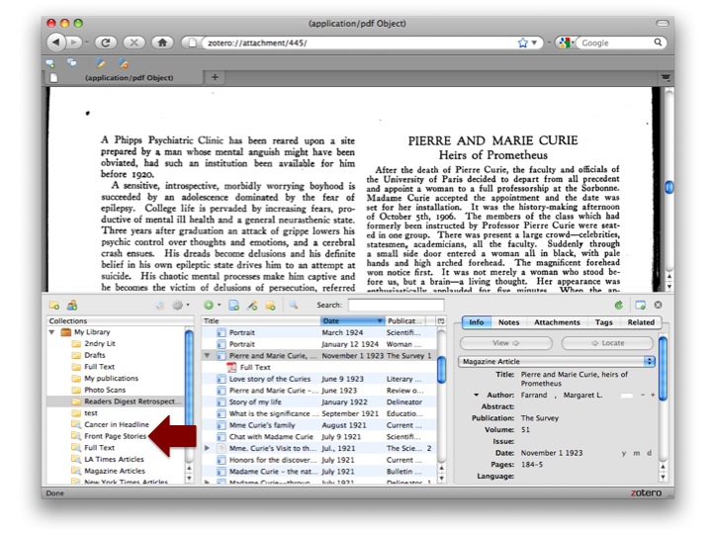The width and height of the screenshot is (712, 534).
Task: Click the New Collection folder icon
Action: 54,306
